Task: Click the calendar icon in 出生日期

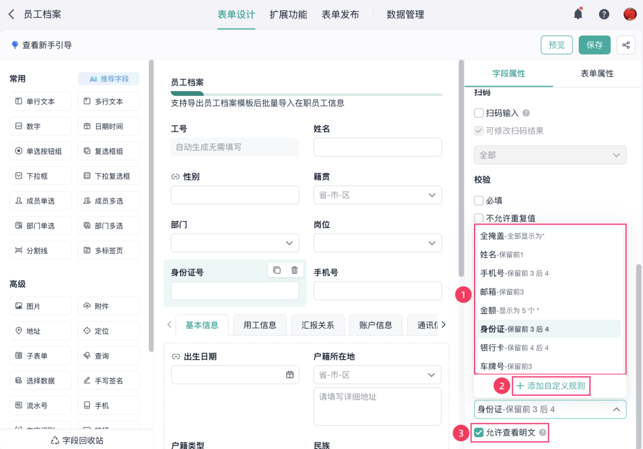Action: tap(290, 375)
